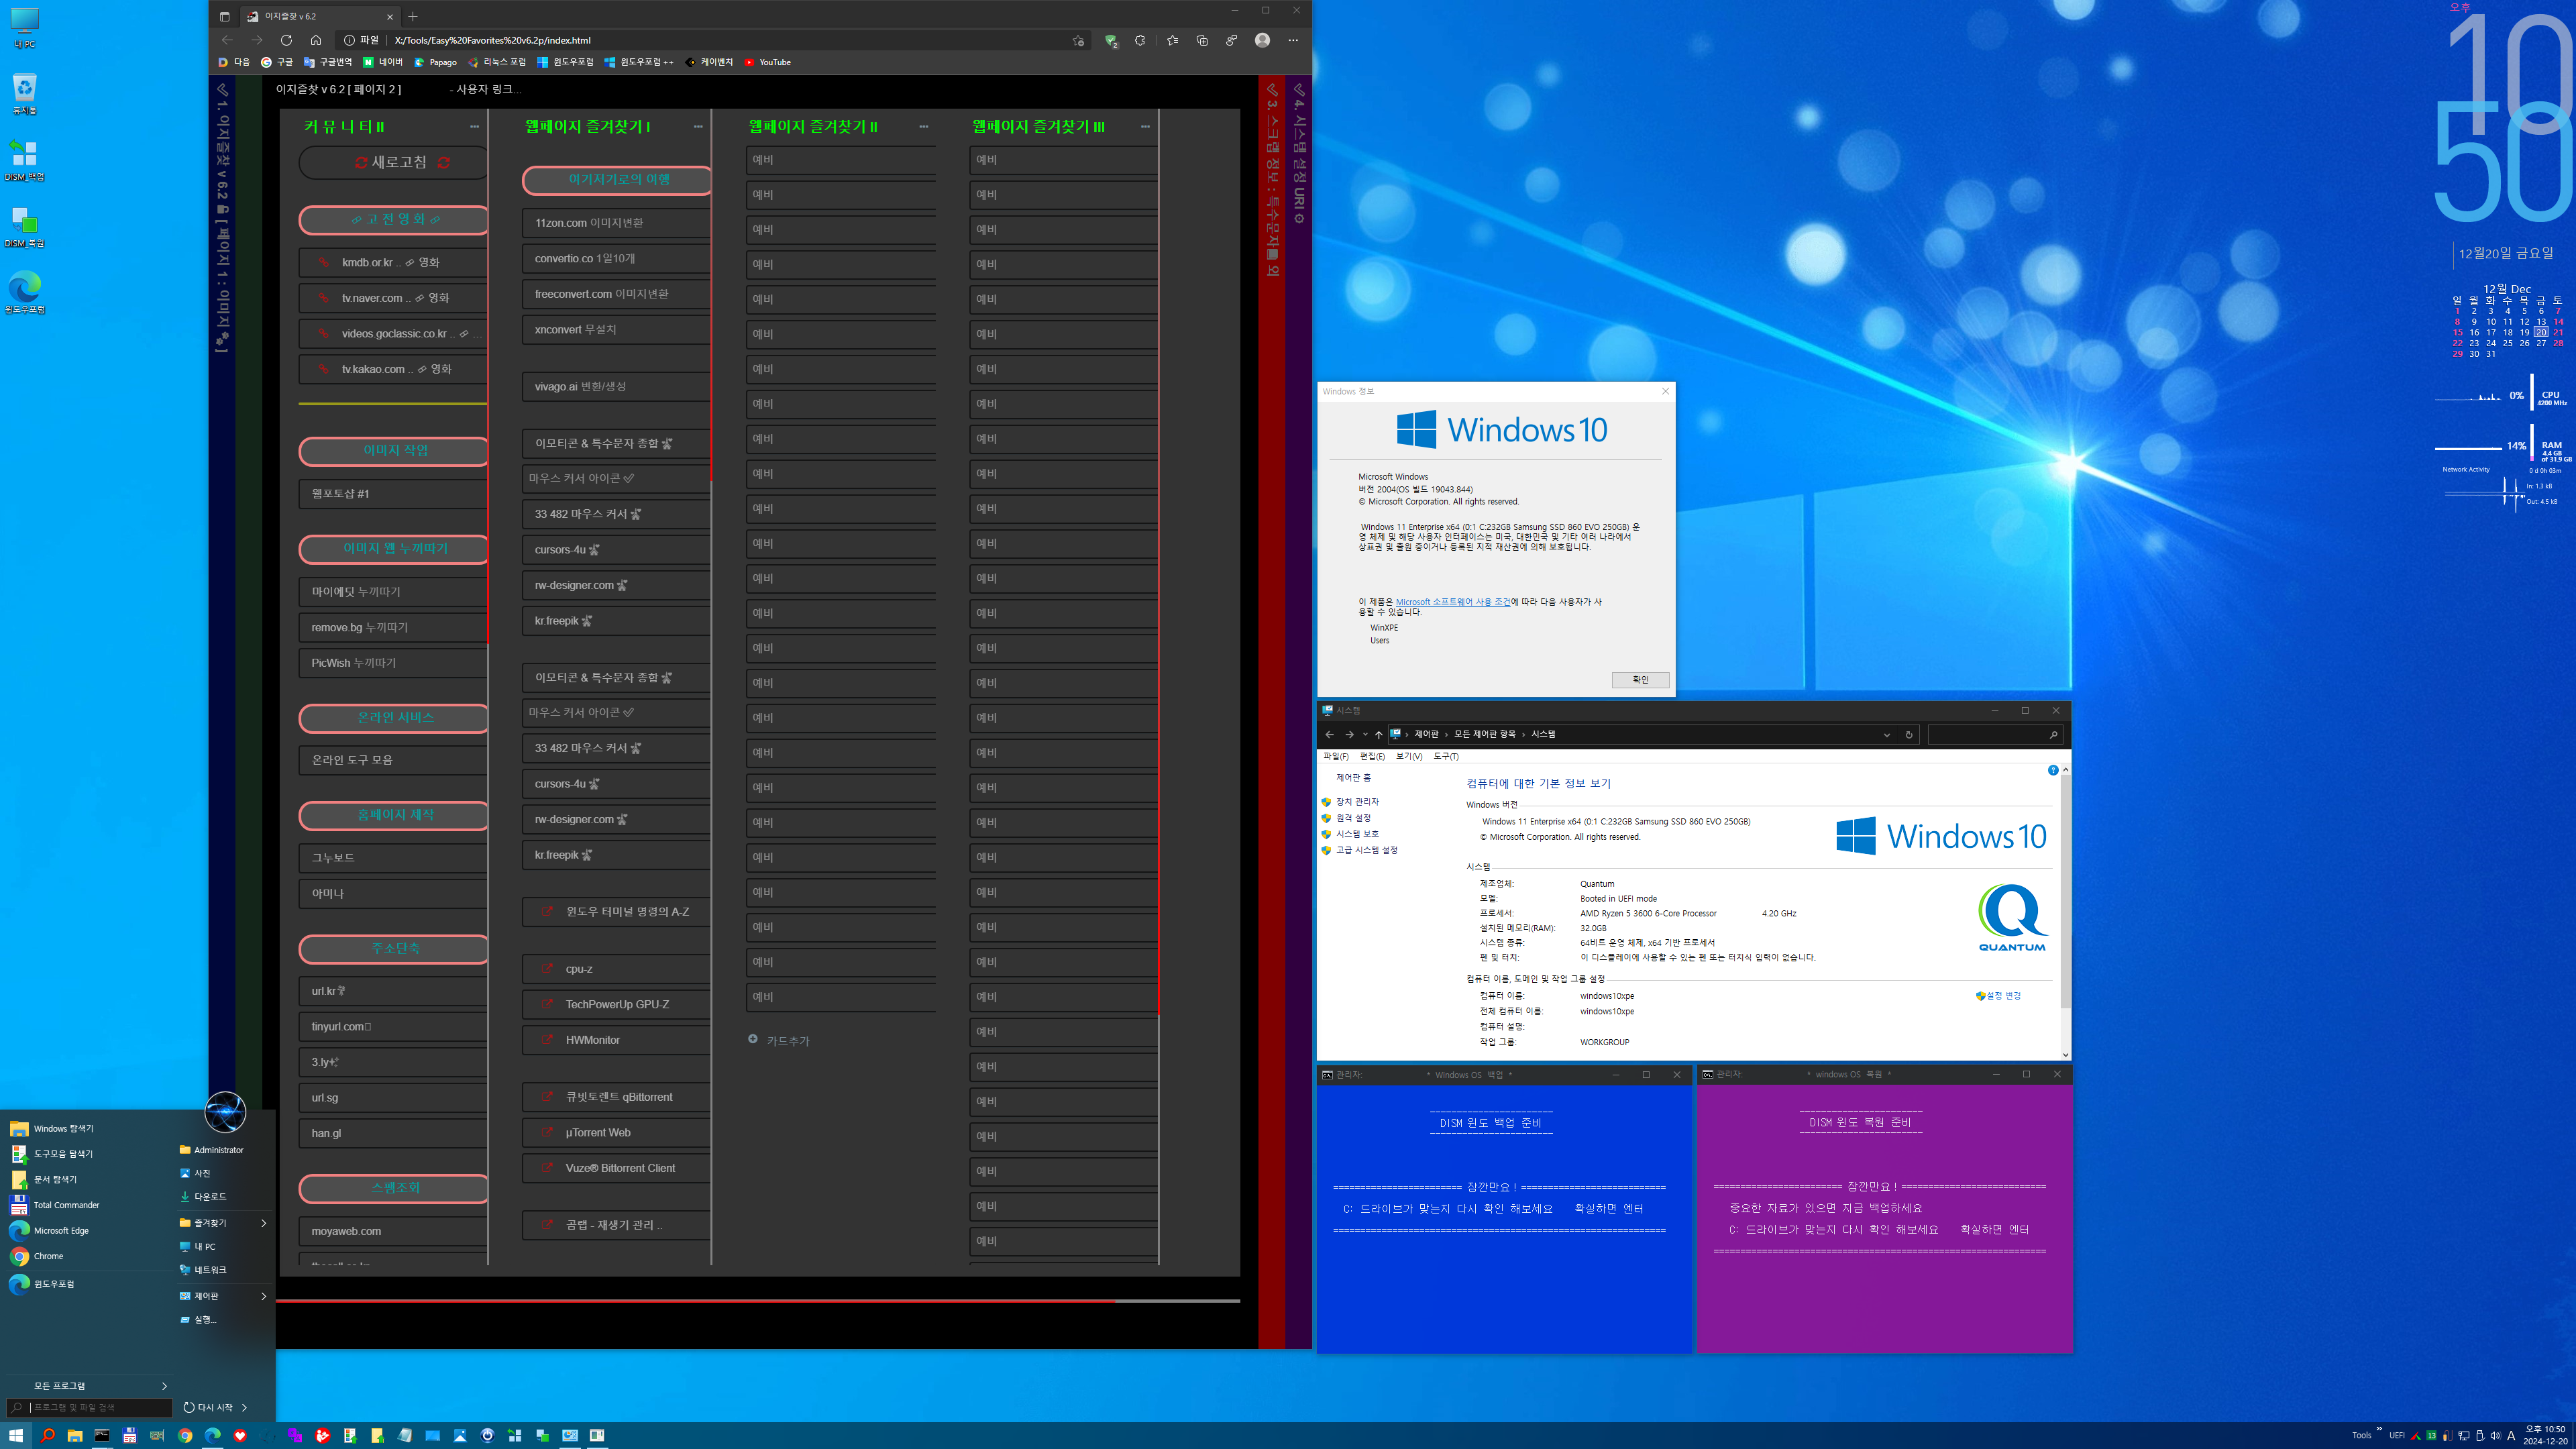Open command prompt icon in taskbar

(x=102, y=1435)
